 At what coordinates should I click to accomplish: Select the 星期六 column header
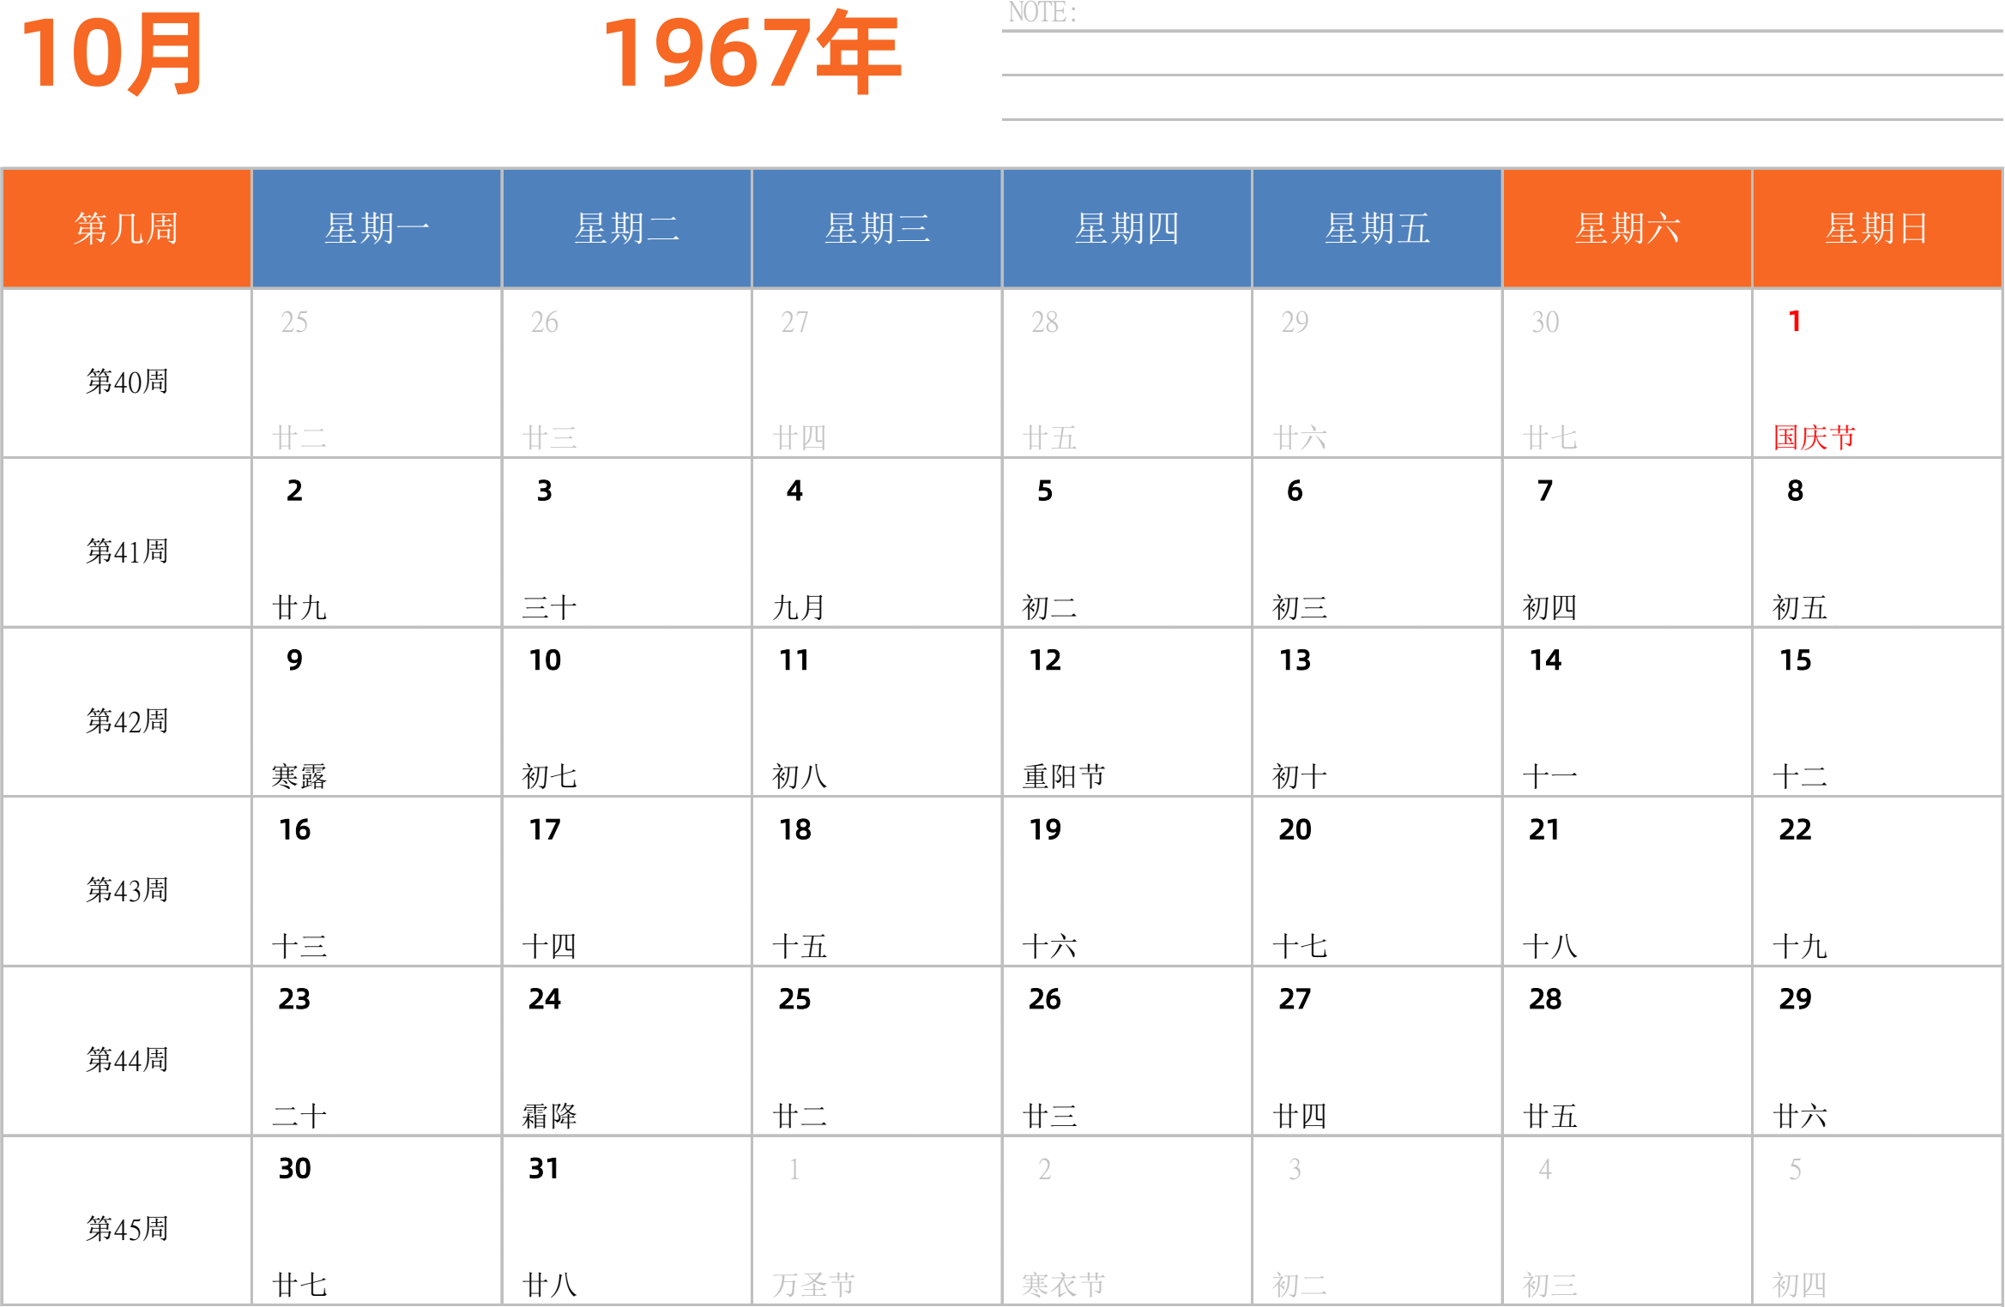click(1628, 228)
